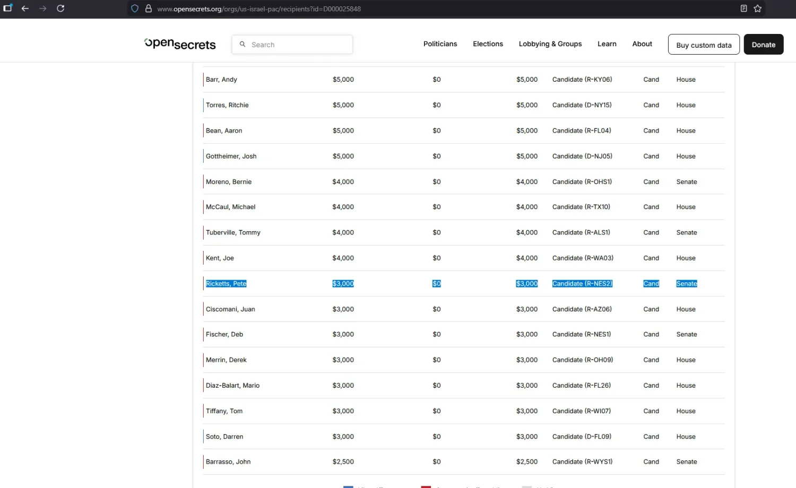
Task: Click Candidate (R-WYS1) cell
Action: [x=582, y=462]
